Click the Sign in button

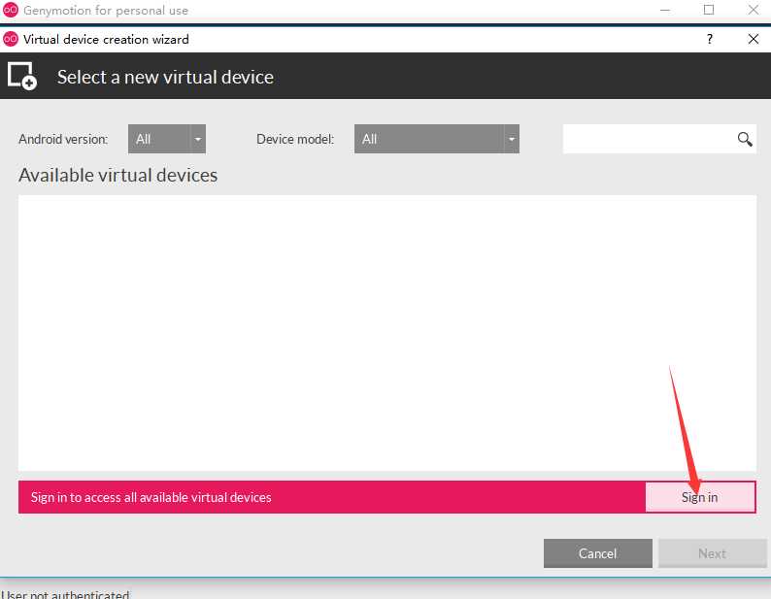point(700,497)
